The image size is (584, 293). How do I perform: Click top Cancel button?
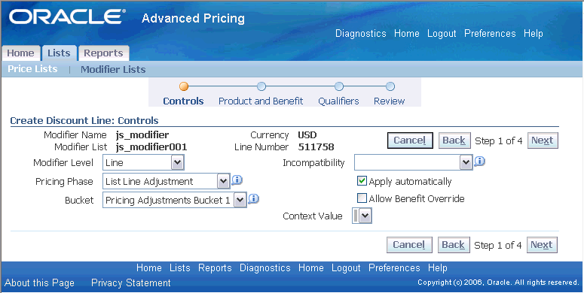tap(410, 140)
